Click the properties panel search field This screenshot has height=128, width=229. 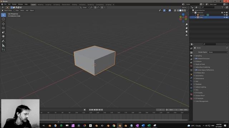pos(209,44)
